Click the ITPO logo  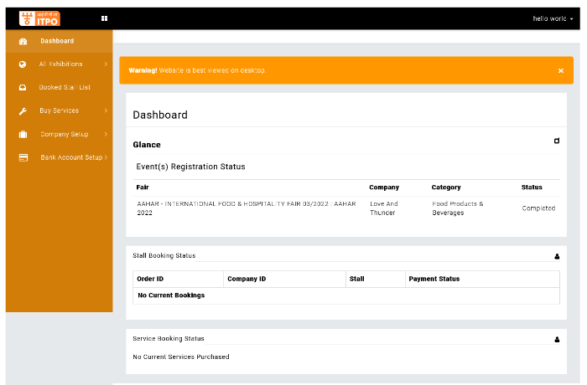[39, 18]
